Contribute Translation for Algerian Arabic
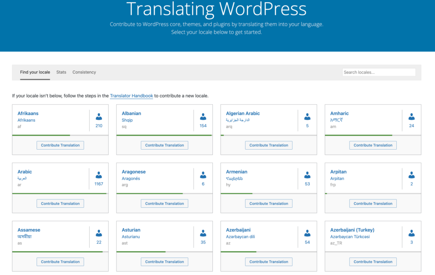Screen dimensions: 435x275 point(269,145)
